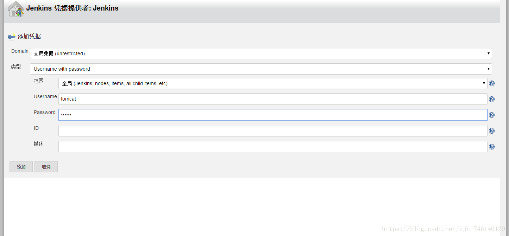Click the 添加 add button
Screen dimensions: 509x236
point(21,167)
